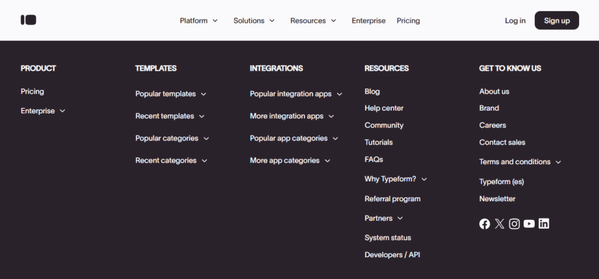The width and height of the screenshot is (599, 279).
Task: Open the FAQs link
Action: 374,159
